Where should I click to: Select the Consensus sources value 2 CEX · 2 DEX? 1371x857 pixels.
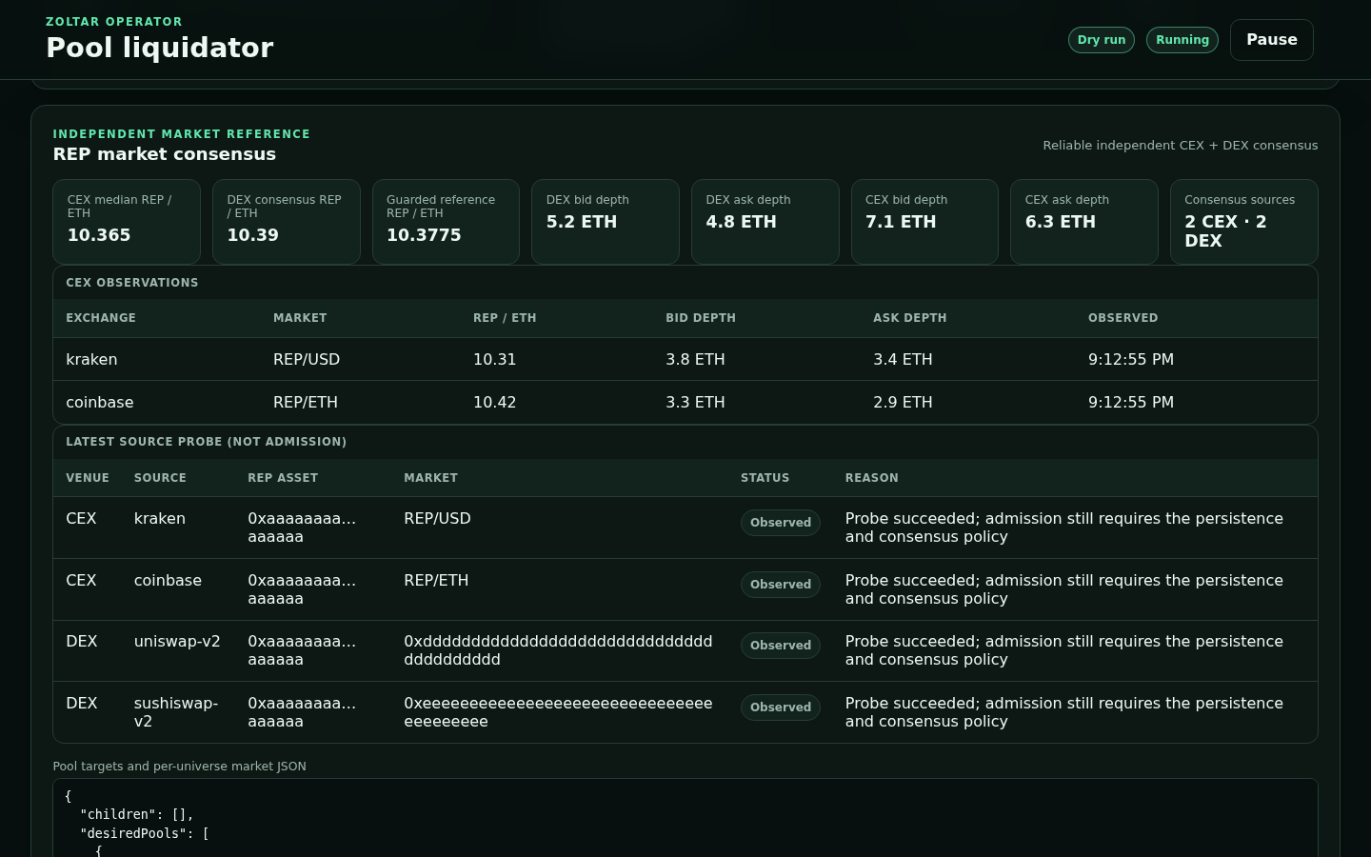pyautogui.click(x=1225, y=231)
